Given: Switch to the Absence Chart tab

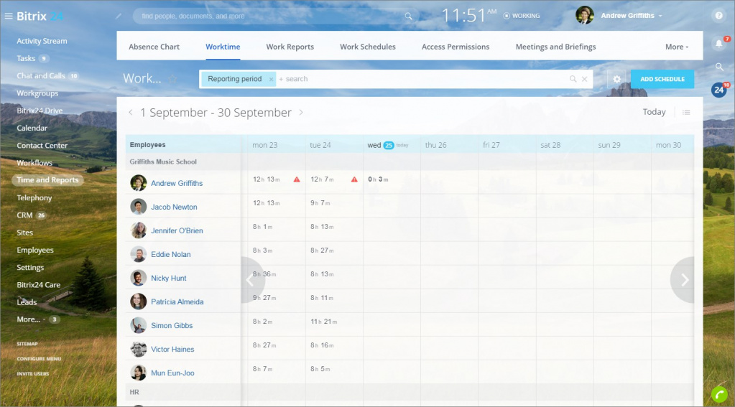Looking at the screenshot, I should pyautogui.click(x=154, y=47).
